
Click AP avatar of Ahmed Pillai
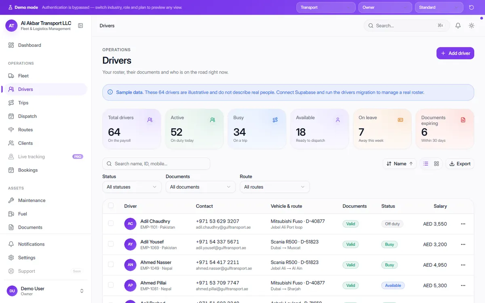(130, 285)
